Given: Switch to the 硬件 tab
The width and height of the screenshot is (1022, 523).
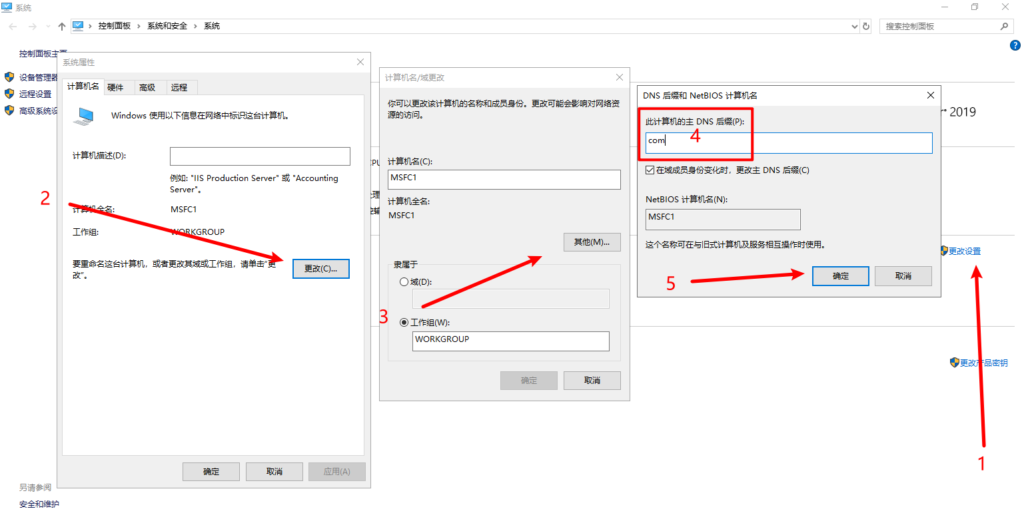Looking at the screenshot, I should coord(115,88).
